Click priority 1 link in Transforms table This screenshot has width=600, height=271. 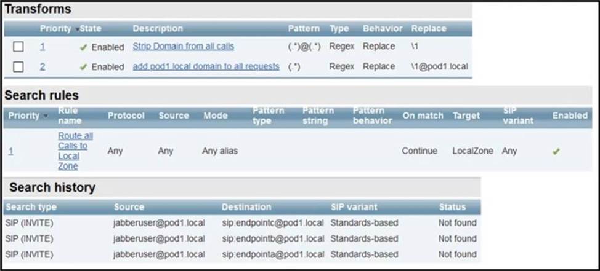(x=43, y=47)
